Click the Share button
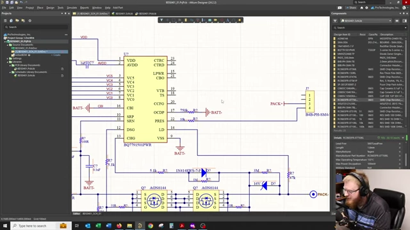Viewport: 410px width, 230px height. pos(351,8)
